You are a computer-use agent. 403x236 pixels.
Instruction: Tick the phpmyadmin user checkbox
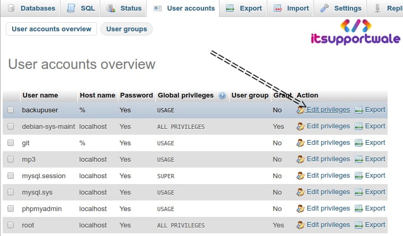click(11, 208)
